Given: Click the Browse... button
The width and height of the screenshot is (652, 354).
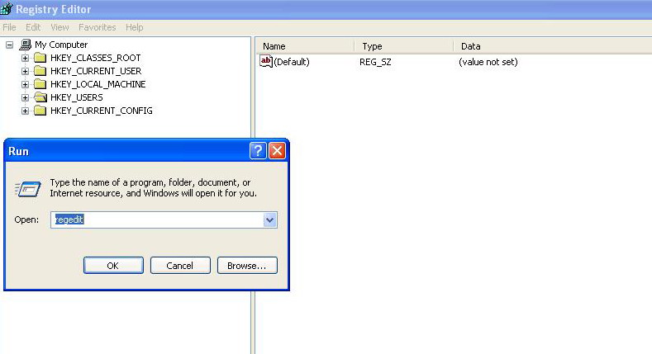Looking at the screenshot, I should (247, 266).
